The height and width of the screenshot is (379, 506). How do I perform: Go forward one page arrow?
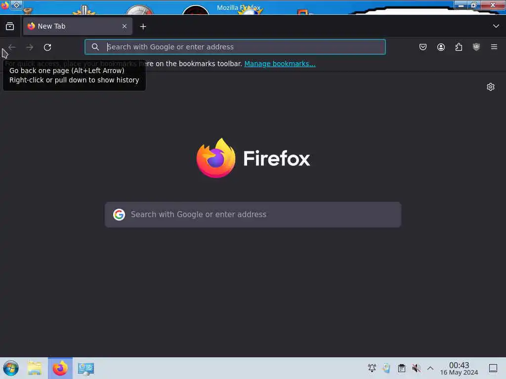(x=30, y=47)
